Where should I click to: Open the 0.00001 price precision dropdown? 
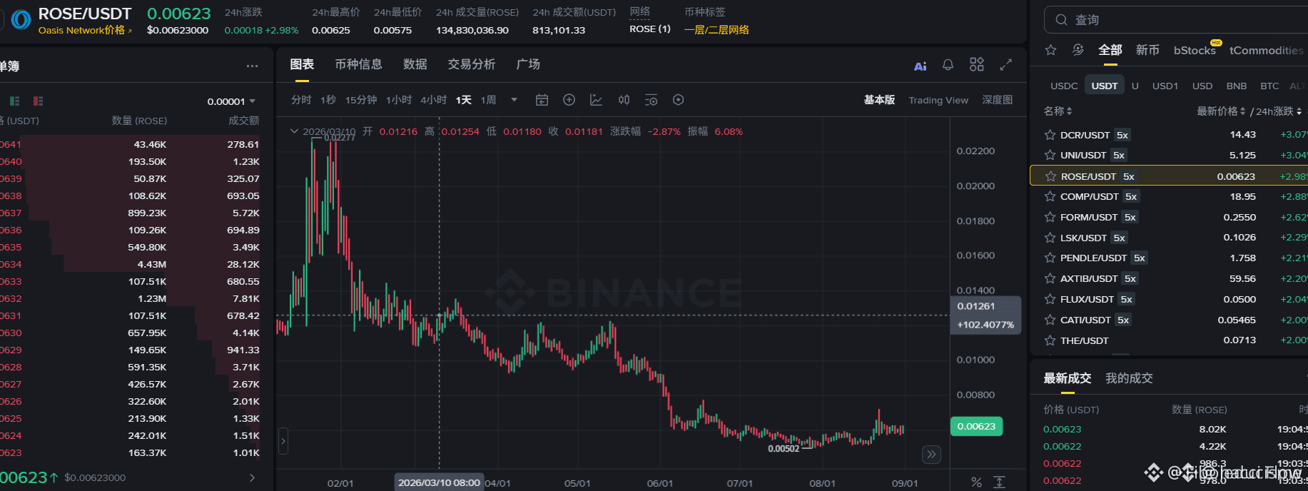coord(231,101)
